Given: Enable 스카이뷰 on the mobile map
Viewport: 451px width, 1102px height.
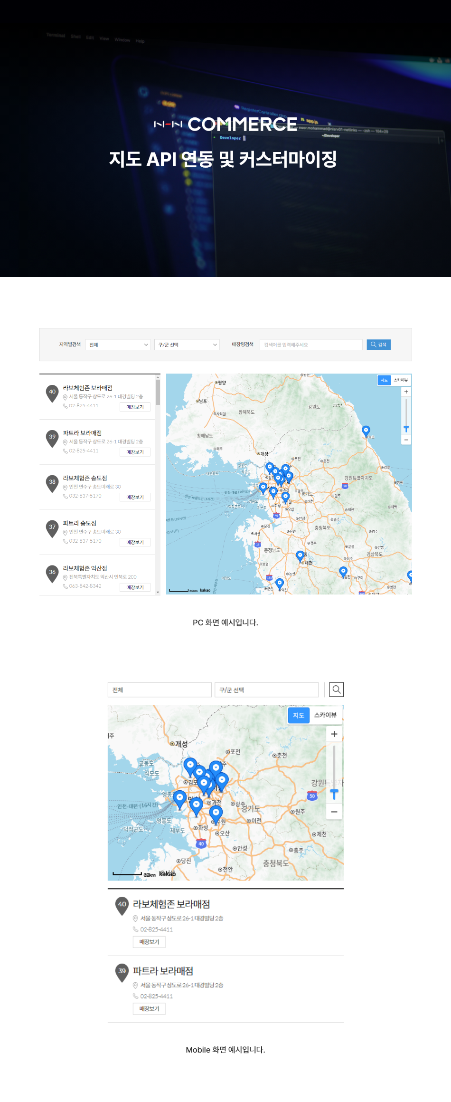Looking at the screenshot, I should click(325, 715).
